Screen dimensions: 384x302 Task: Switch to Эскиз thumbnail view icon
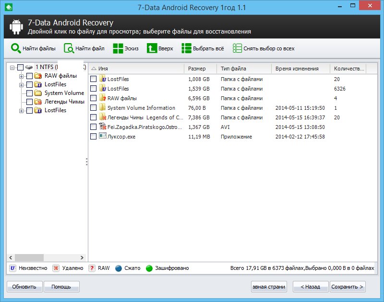(x=118, y=48)
